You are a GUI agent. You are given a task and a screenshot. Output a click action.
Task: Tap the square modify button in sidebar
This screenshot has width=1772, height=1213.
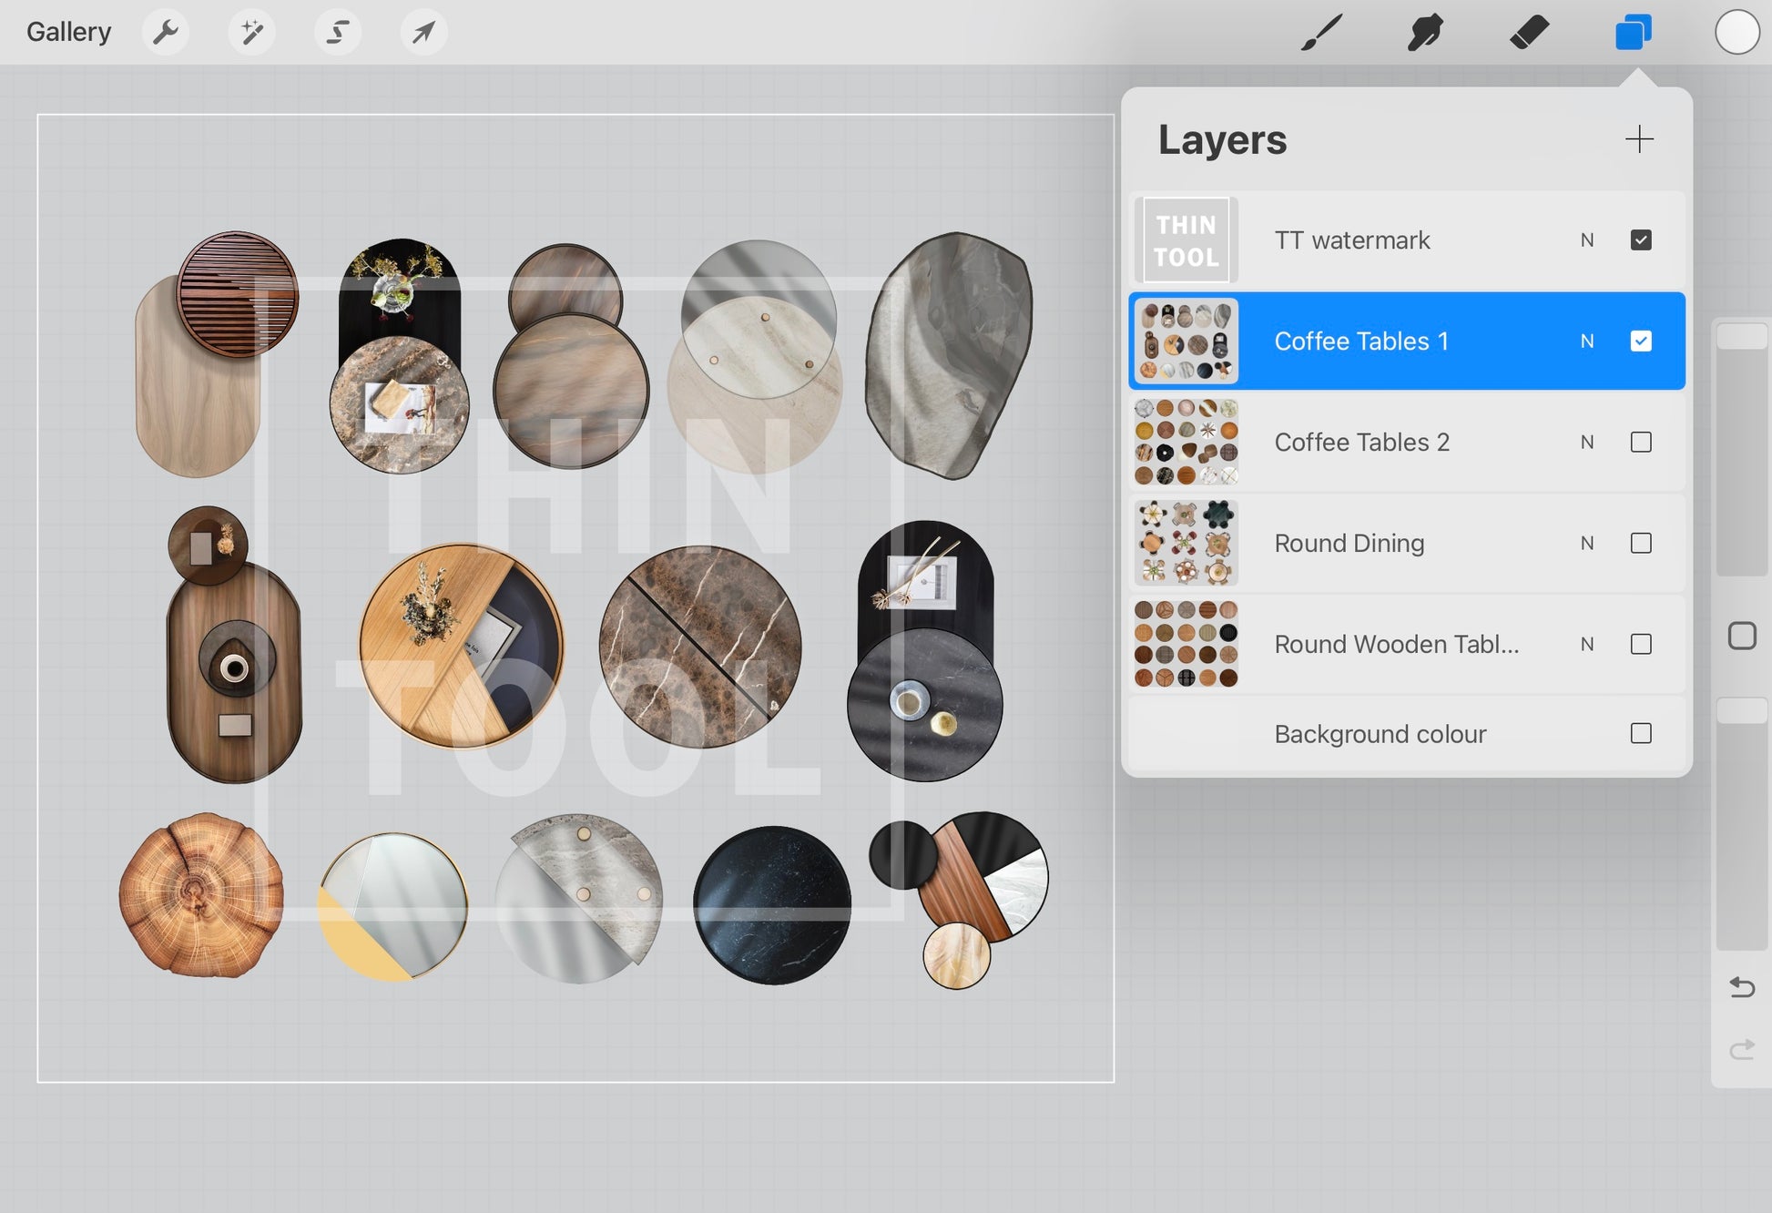(1742, 636)
